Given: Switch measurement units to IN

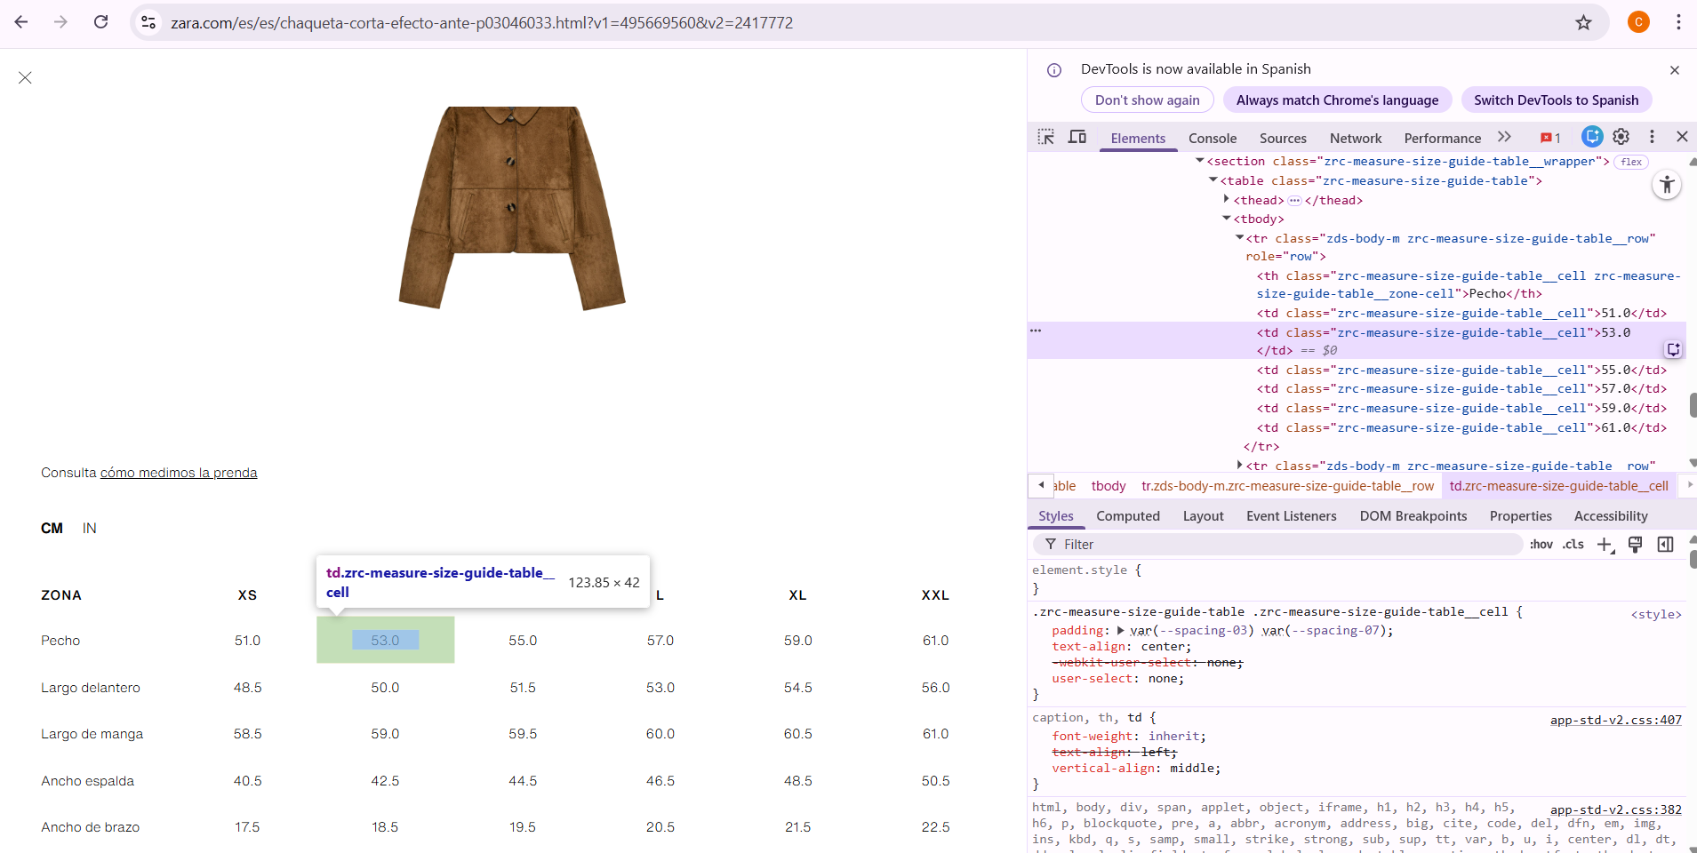Looking at the screenshot, I should point(89,528).
